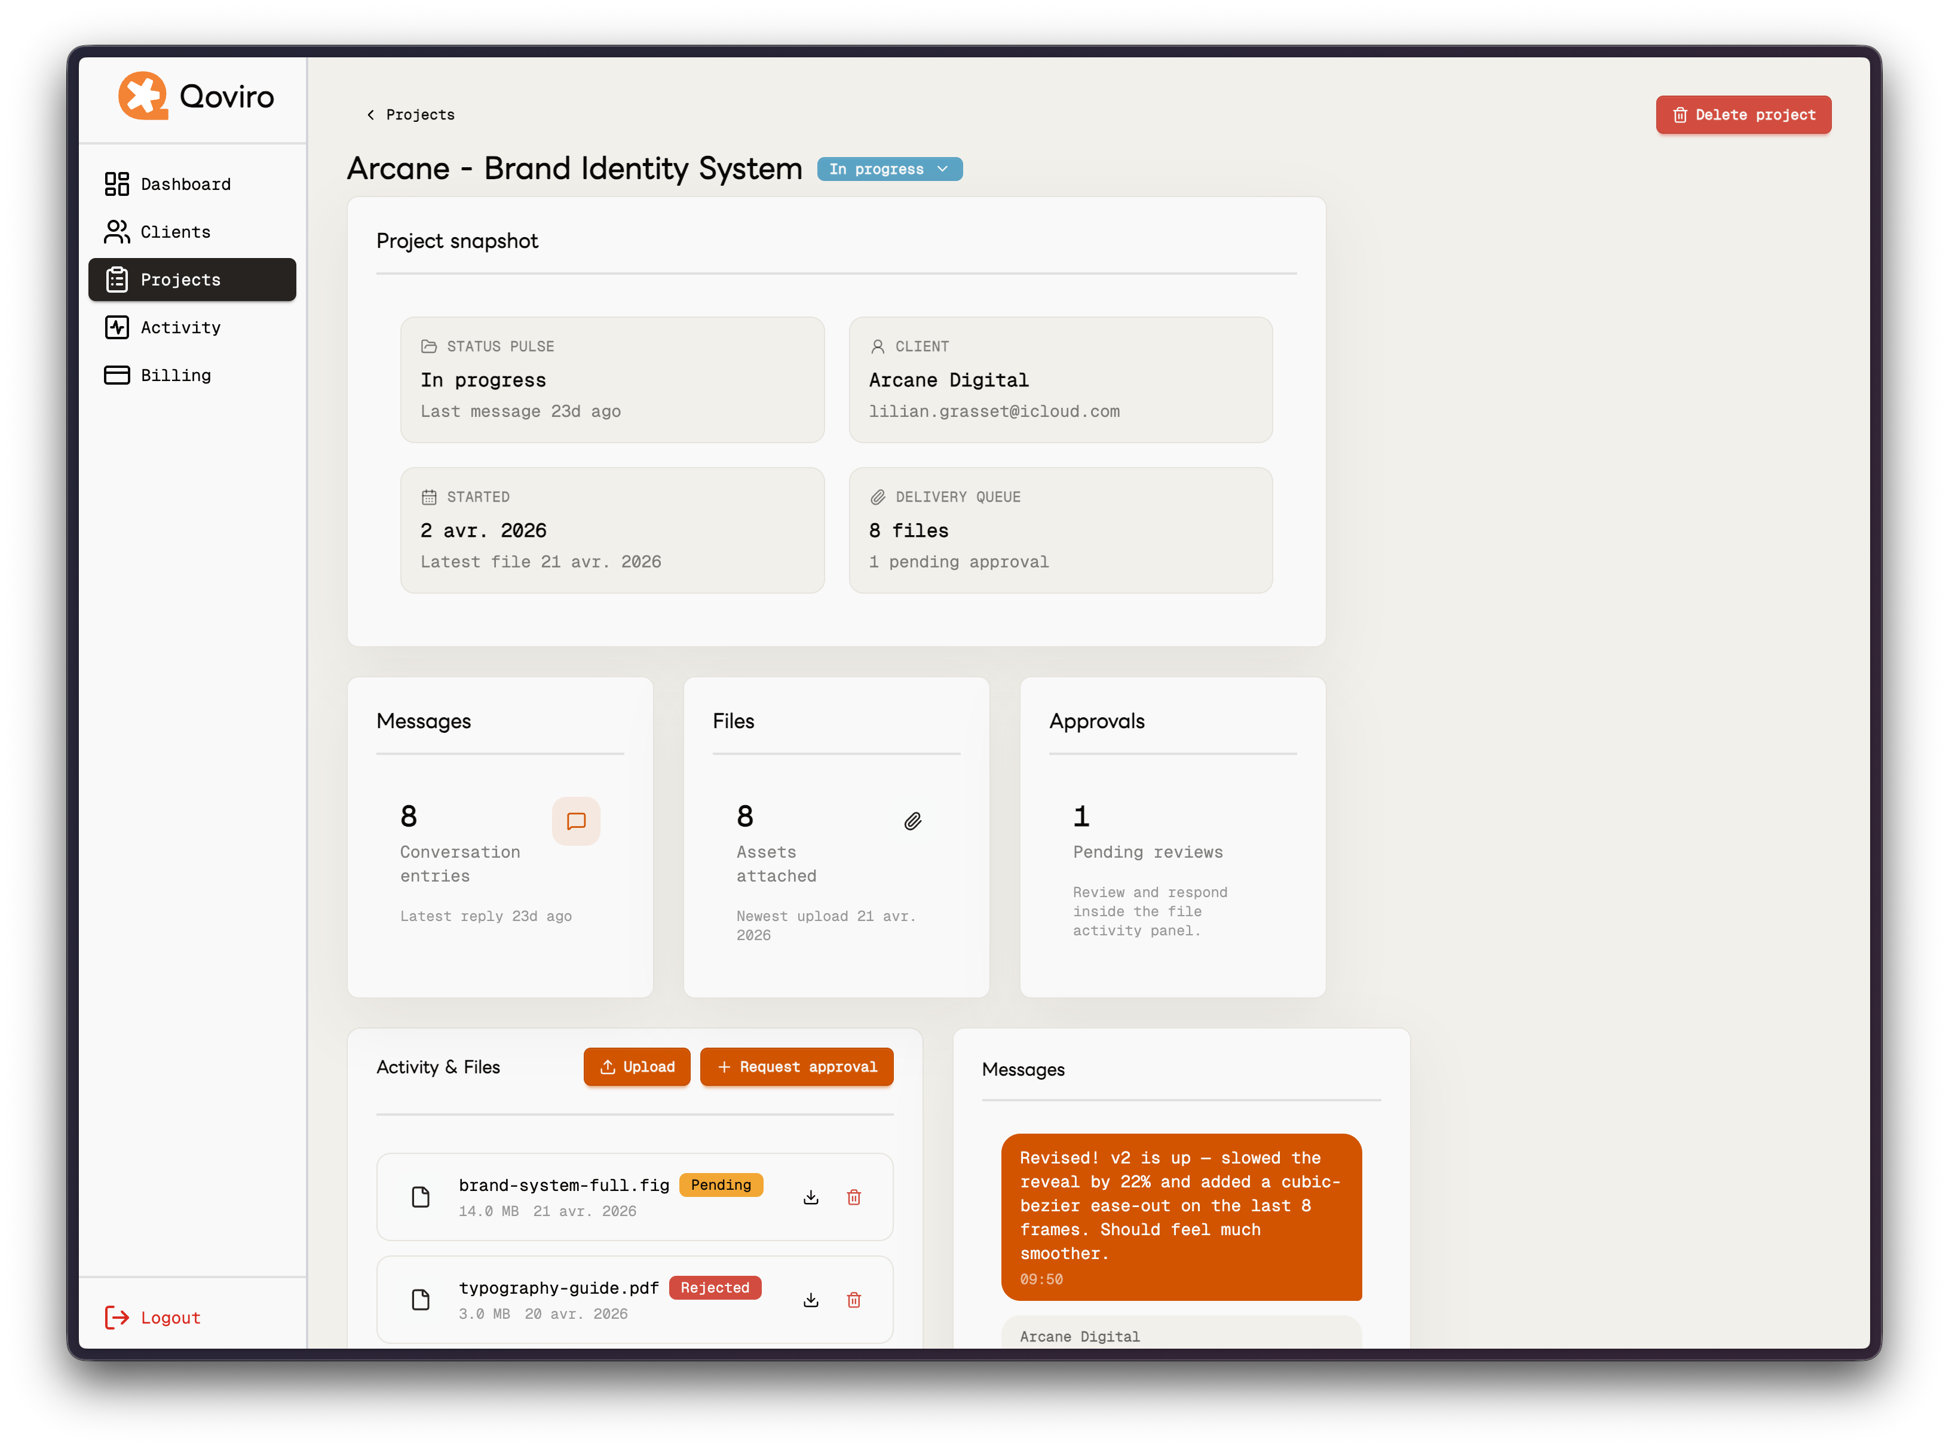The image size is (1949, 1449).
Task: Click the Qoviro logo icon
Action: tap(143, 96)
